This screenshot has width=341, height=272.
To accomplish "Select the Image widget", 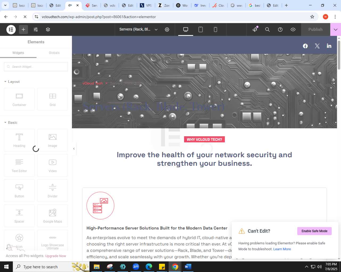I will (52, 140).
